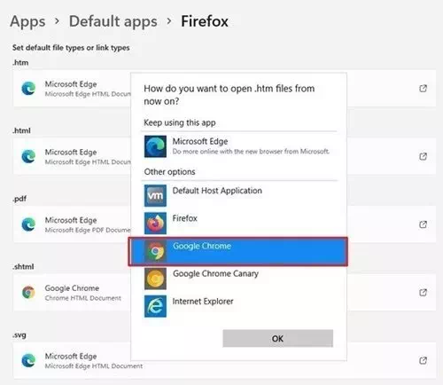Select the Microsoft Edge icon in dialog
The image size is (443, 385).
pyautogui.click(x=155, y=146)
